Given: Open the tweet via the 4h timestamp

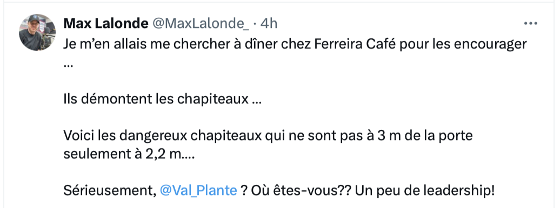Looking at the screenshot, I should (x=269, y=24).
